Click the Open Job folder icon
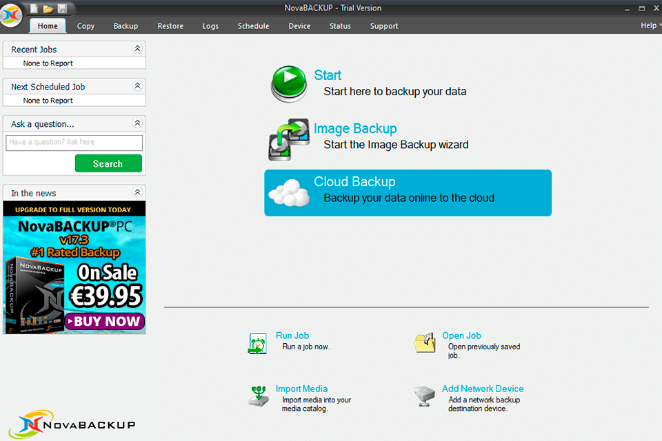 [425, 342]
